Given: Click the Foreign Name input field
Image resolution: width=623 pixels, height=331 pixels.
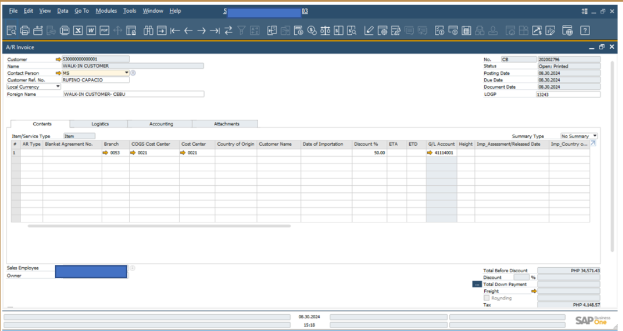Looking at the screenshot, I should [x=133, y=94].
